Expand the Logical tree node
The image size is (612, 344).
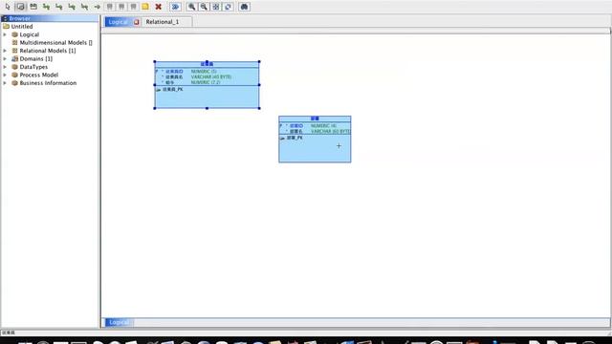click(5, 34)
